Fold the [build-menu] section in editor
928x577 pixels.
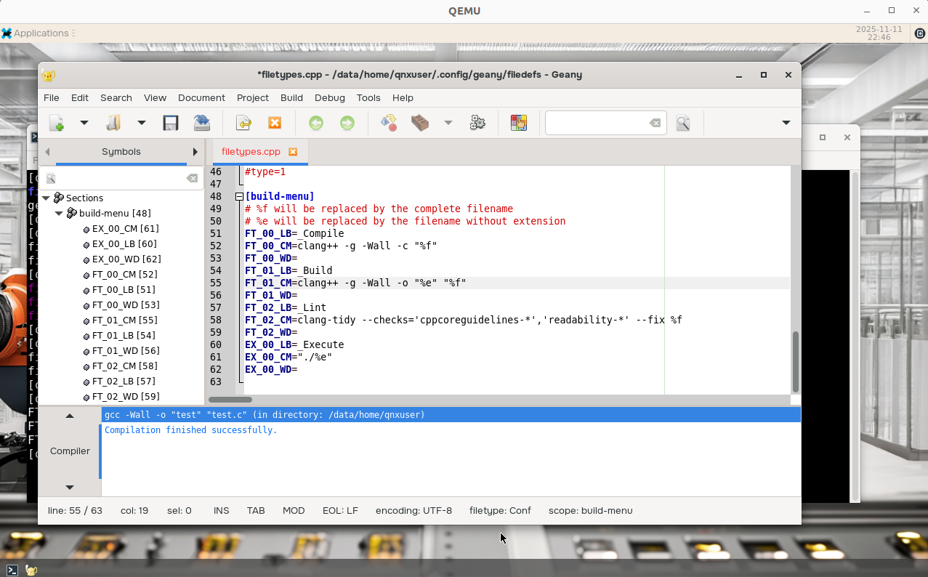[239, 197]
